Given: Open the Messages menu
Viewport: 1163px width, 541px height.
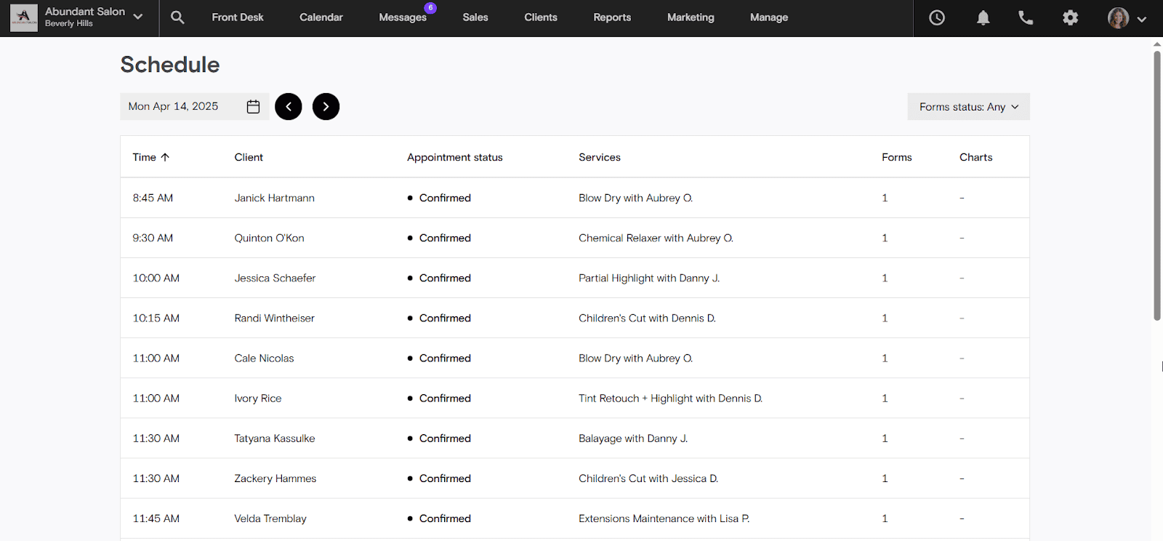Looking at the screenshot, I should [x=403, y=17].
